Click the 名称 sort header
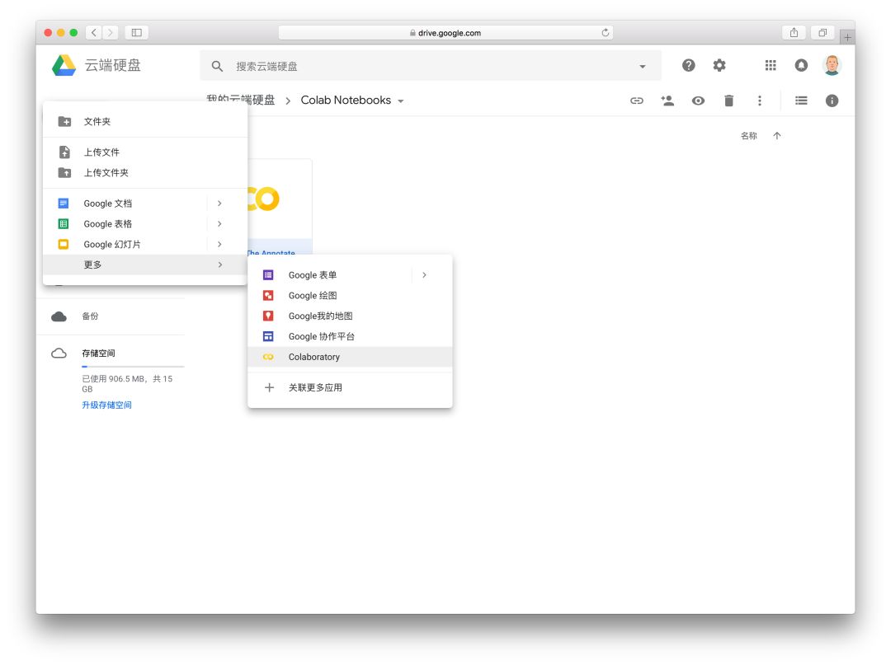Screen dimensions: 891x665 749,136
